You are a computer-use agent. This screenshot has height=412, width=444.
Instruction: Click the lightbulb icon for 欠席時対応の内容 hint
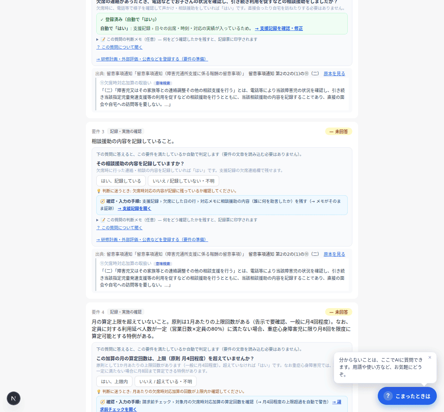click(99, 191)
